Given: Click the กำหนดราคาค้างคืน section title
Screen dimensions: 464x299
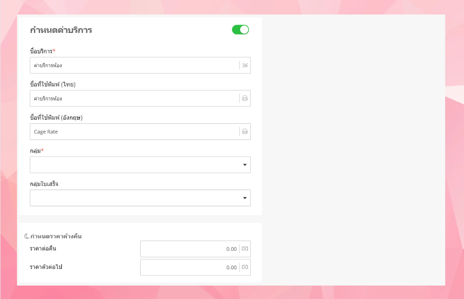Looking at the screenshot, I should pos(56,236).
